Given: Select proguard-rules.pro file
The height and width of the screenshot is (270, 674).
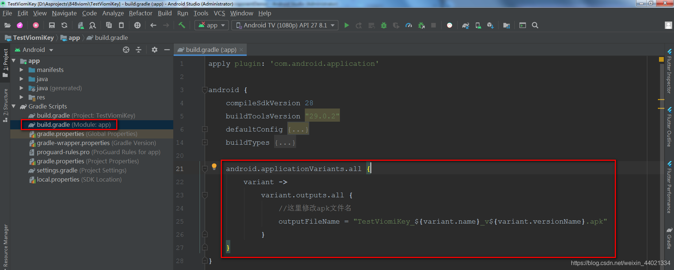Looking at the screenshot, I should [98, 152].
